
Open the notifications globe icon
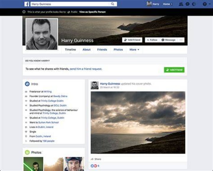(x=194, y=4)
